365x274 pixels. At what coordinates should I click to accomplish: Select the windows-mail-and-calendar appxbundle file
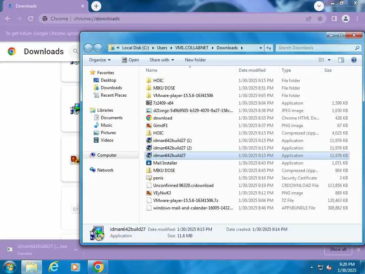[247, 208]
